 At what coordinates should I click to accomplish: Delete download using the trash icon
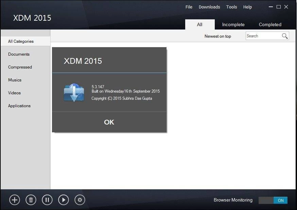tap(31, 200)
